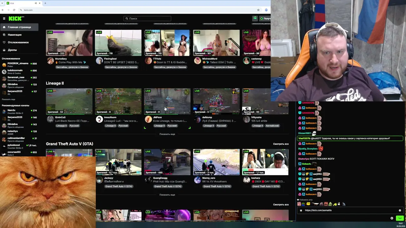Open recommended channel callmemiamiller

tap(19, 139)
